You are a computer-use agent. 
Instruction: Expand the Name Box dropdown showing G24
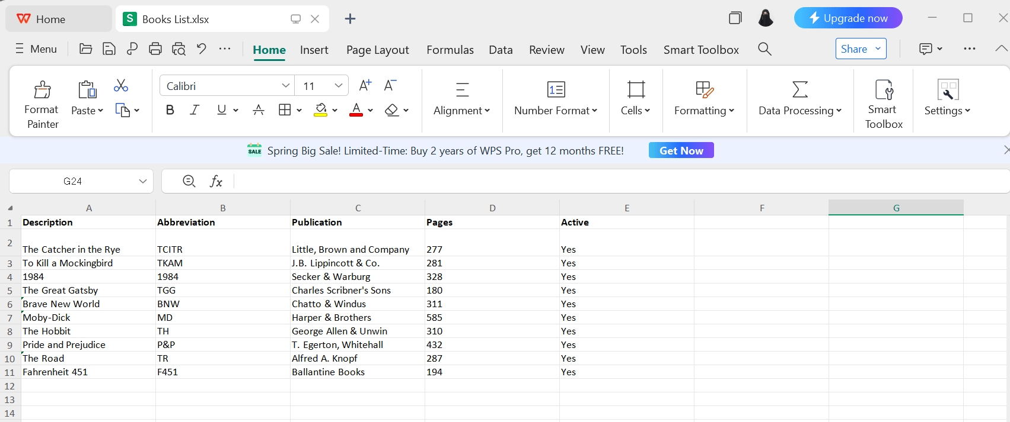click(142, 181)
